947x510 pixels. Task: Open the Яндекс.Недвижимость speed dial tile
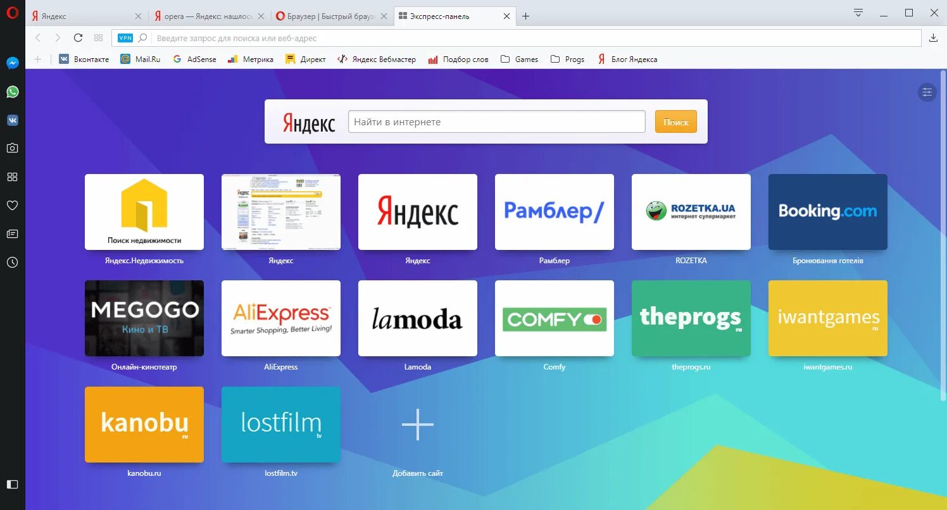[x=144, y=212]
